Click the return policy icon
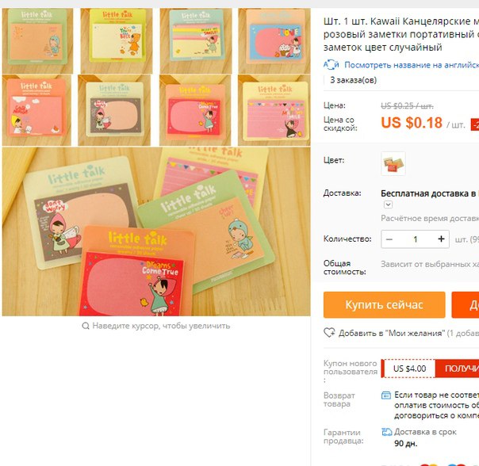This screenshot has width=479, height=466. 386,395
